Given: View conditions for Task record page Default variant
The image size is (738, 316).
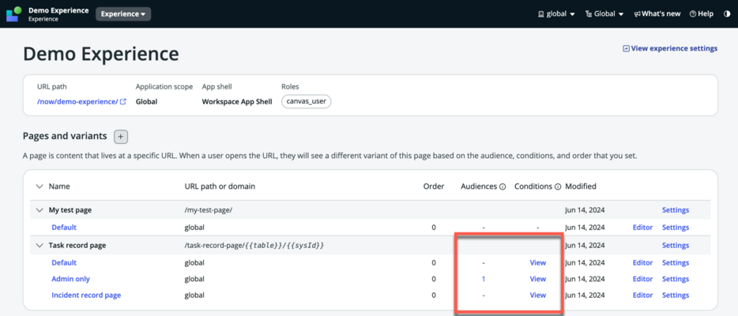Looking at the screenshot, I should 538,263.
